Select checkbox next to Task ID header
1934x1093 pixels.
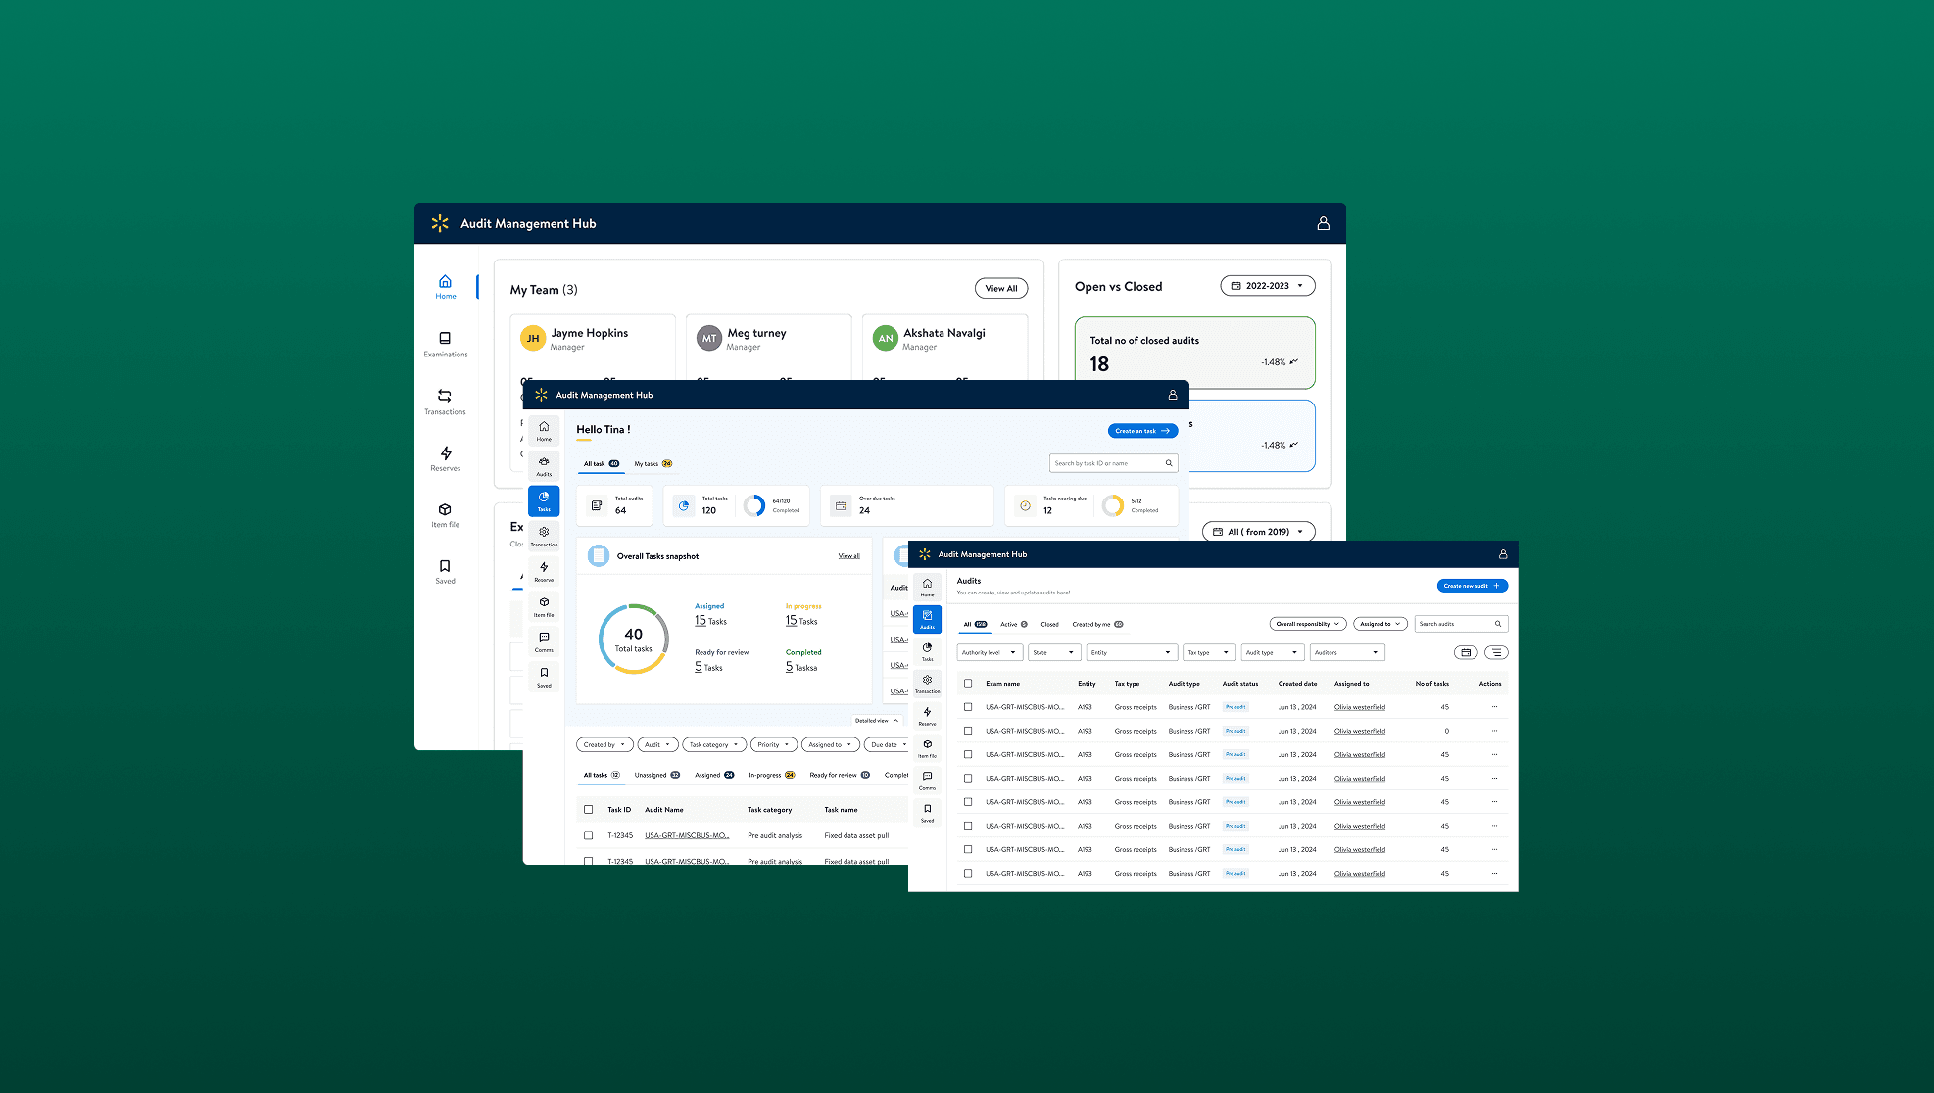[588, 810]
